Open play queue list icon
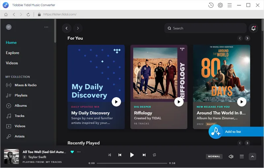The width and height of the screenshot is (264, 168). pyautogui.click(x=242, y=156)
